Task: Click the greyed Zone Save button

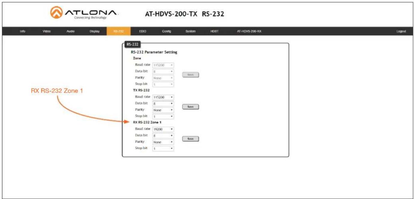Action: 191,75
